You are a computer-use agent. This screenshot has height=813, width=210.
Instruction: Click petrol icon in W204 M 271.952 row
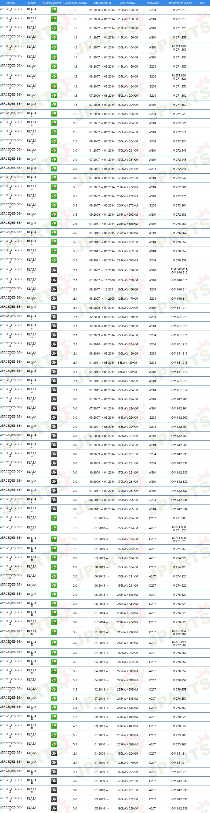[x=54, y=38]
